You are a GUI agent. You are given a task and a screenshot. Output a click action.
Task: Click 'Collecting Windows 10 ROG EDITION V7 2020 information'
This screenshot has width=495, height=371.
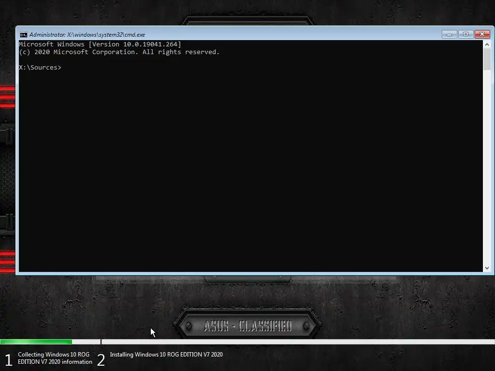pos(55,358)
